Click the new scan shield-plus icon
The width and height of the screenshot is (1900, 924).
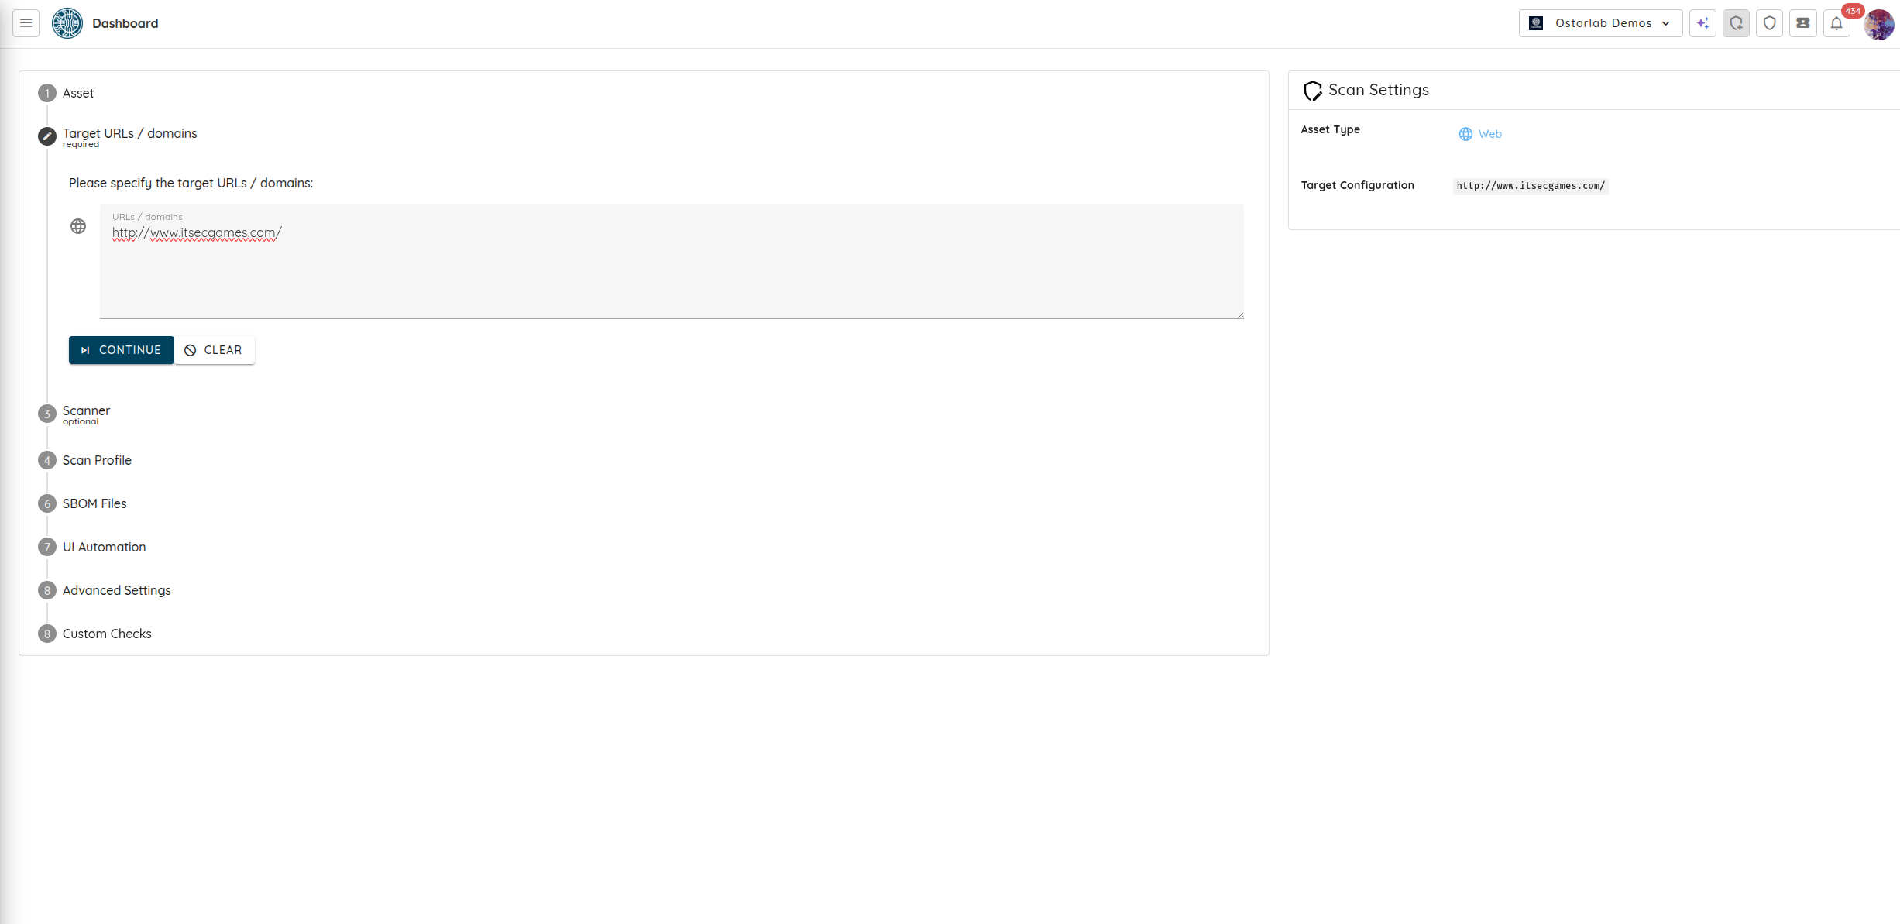click(1736, 23)
